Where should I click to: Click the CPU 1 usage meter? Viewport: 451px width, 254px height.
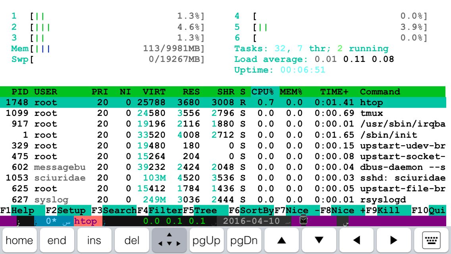click(108, 16)
